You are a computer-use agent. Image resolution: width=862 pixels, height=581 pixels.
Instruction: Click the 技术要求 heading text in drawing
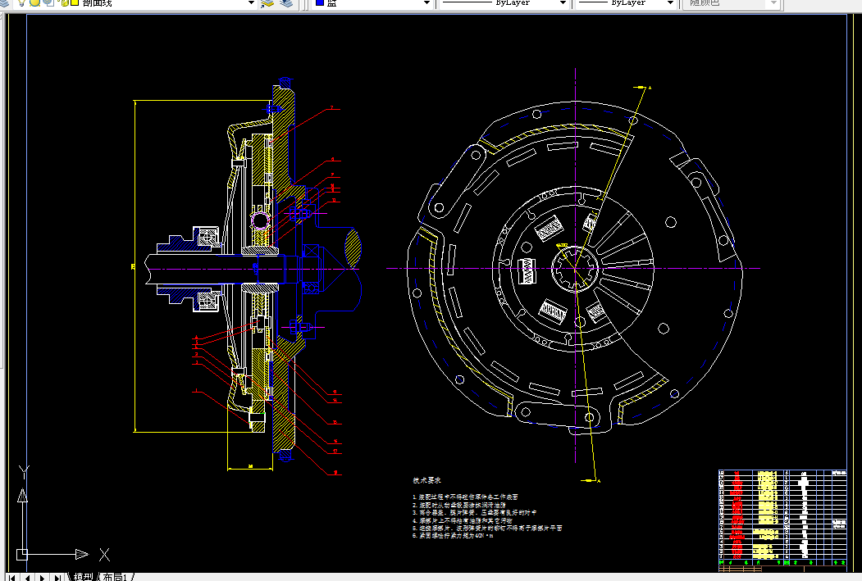pos(426,480)
